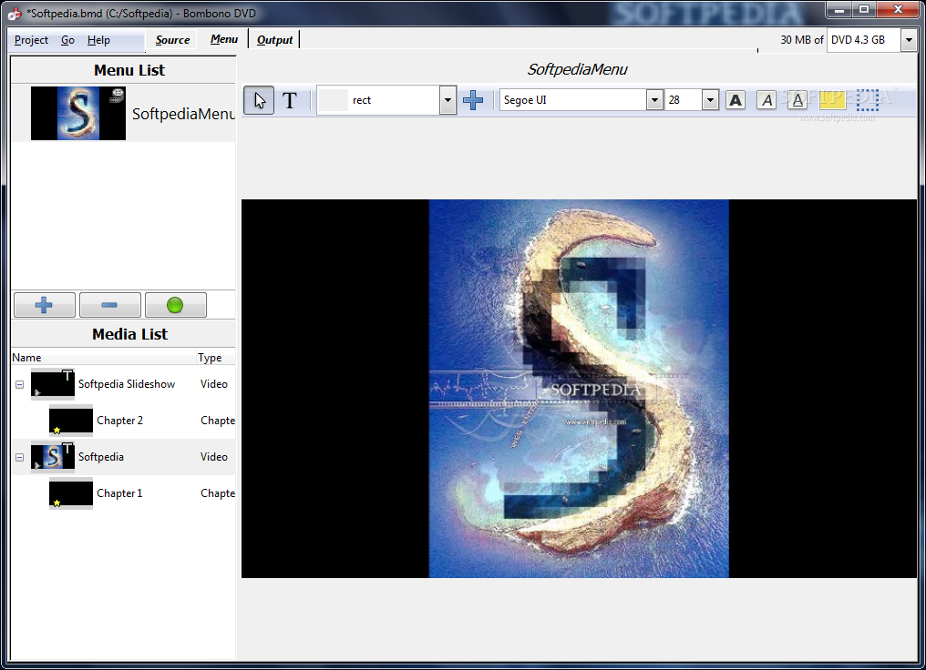
Task: Switch to the Source tab
Action: pyautogui.click(x=172, y=40)
